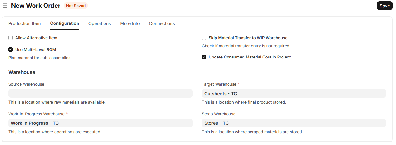Click the New Work Order page title
This screenshot has width=396, height=145.
[x=36, y=6]
